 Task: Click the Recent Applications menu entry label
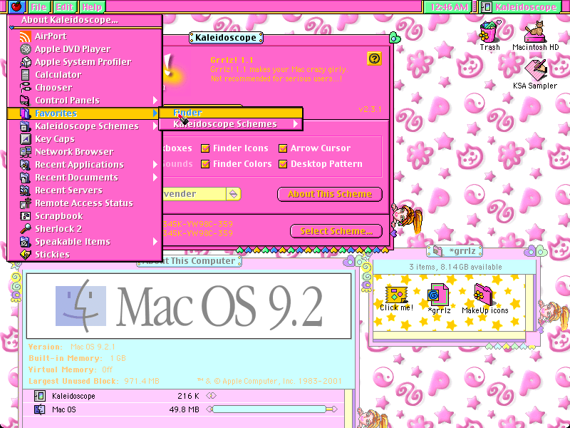79,165
